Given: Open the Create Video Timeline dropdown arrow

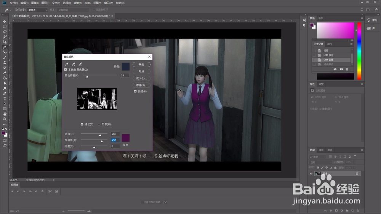Looking at the screenshot, I should pyautogui.click(x=165, y=202).
